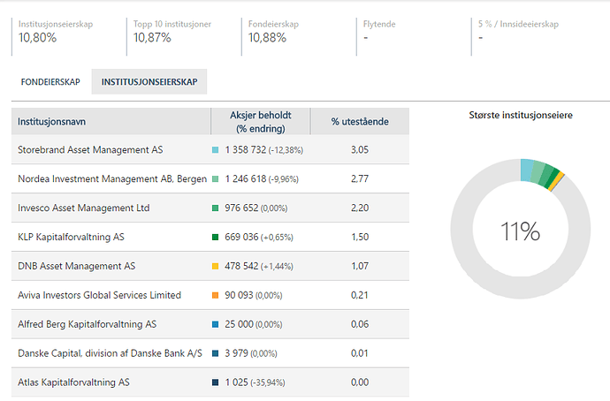Select KLP Kapitalforvaltning AS name

71,237
